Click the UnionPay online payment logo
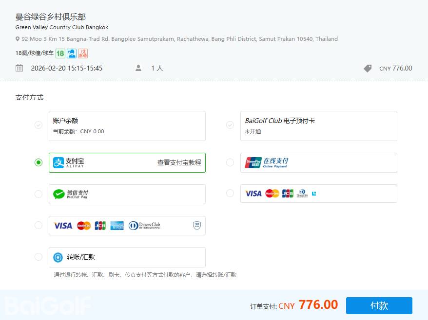 [x=253, y=162]
